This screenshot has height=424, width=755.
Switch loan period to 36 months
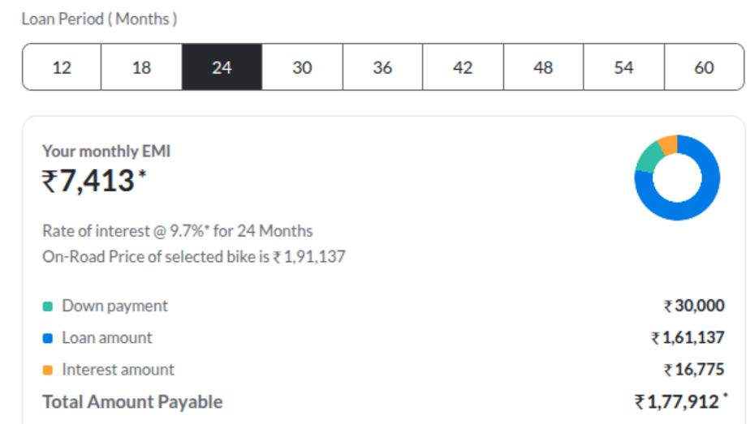click(383, 66)
